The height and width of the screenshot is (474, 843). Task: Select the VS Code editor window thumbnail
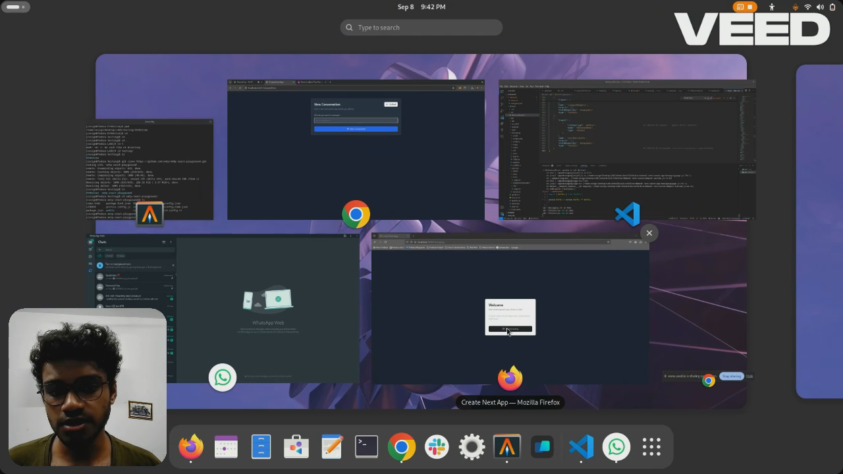(x=627, y=149)
